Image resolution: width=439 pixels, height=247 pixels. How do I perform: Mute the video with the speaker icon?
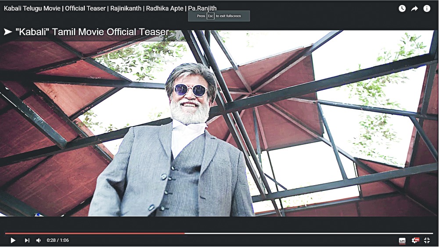click(39, 240)
